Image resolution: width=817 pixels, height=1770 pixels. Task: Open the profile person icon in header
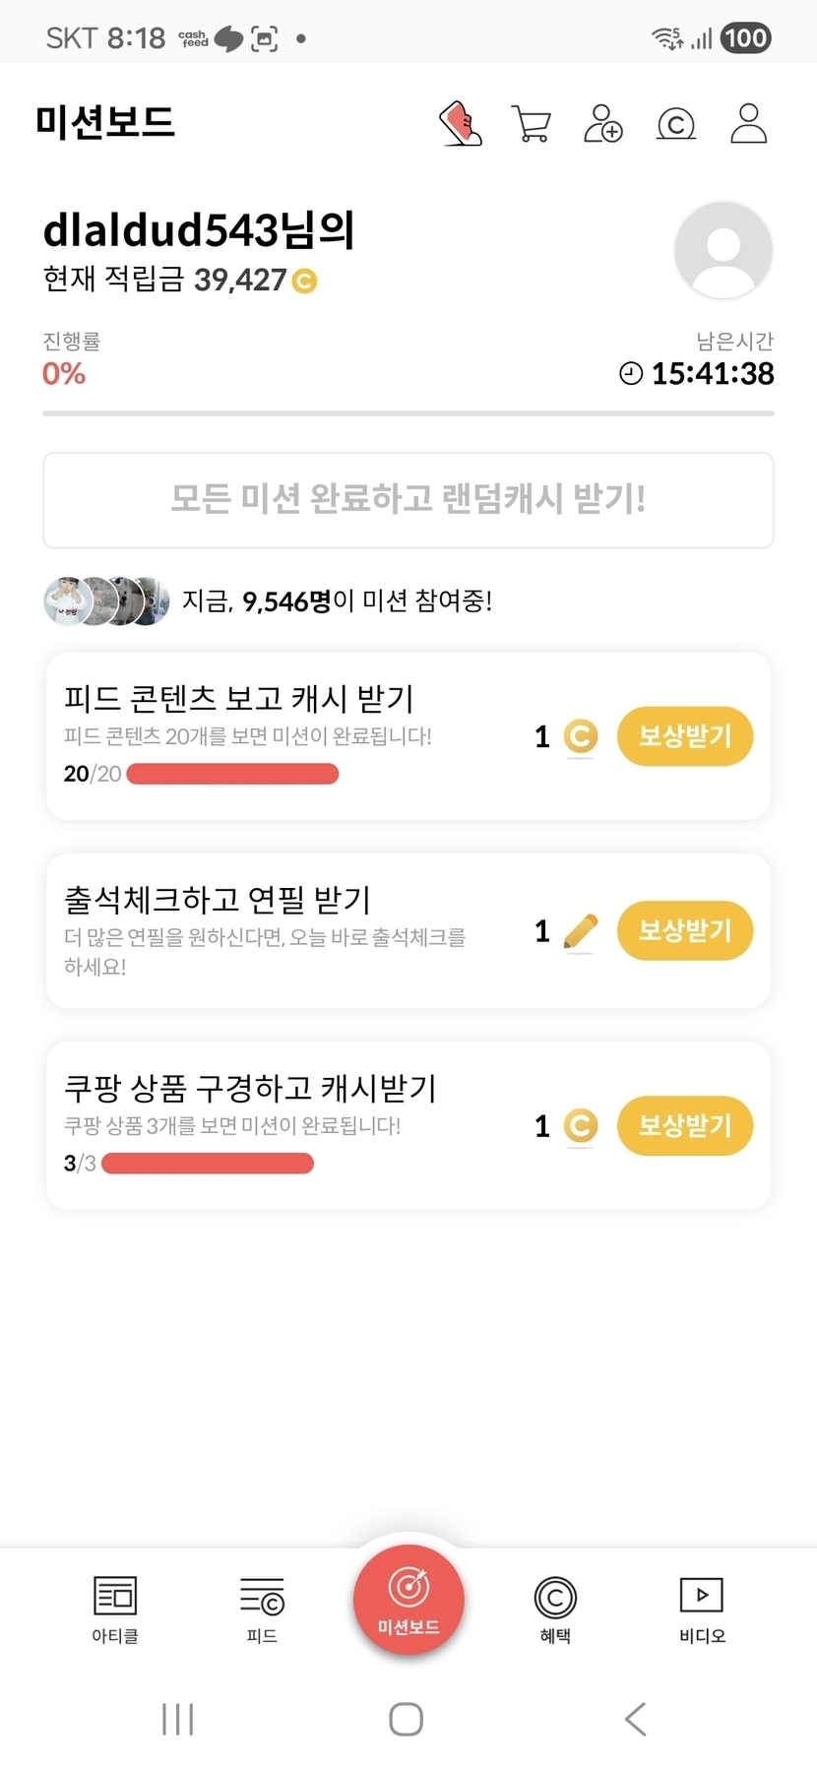tap(748, 124)
